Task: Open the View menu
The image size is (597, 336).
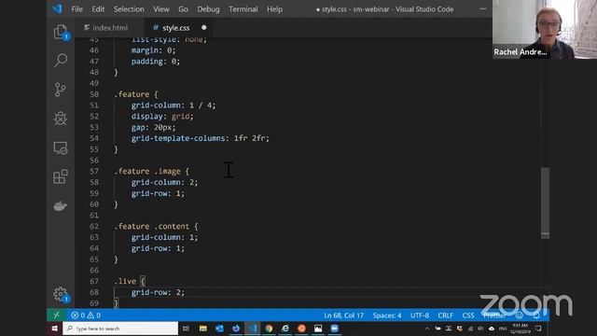Action: 161,9
